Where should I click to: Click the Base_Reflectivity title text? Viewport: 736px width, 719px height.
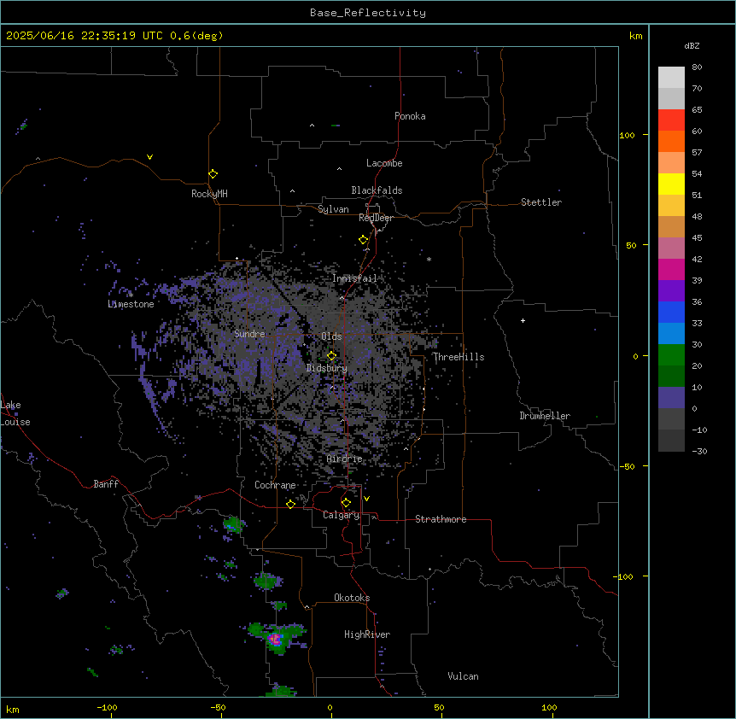point(368,13)
